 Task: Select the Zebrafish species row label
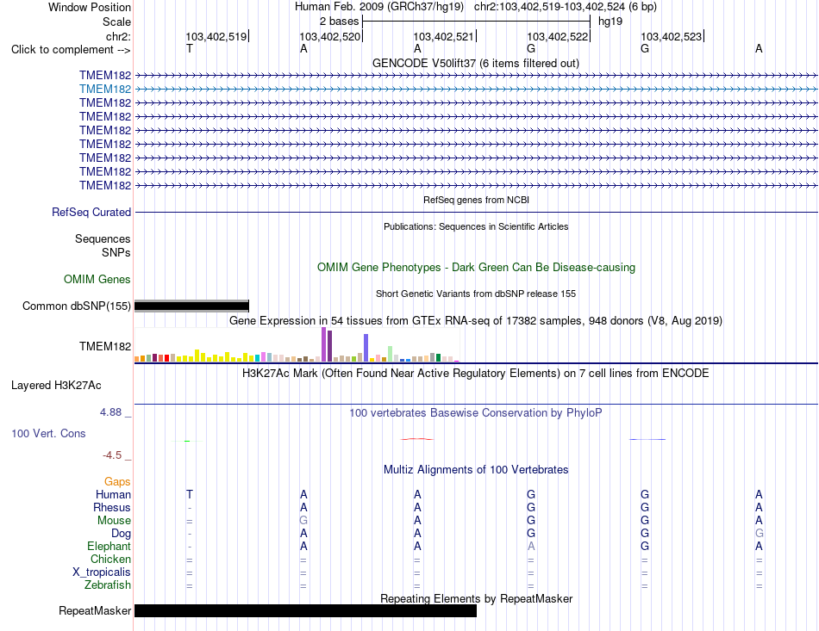point(108,585)
